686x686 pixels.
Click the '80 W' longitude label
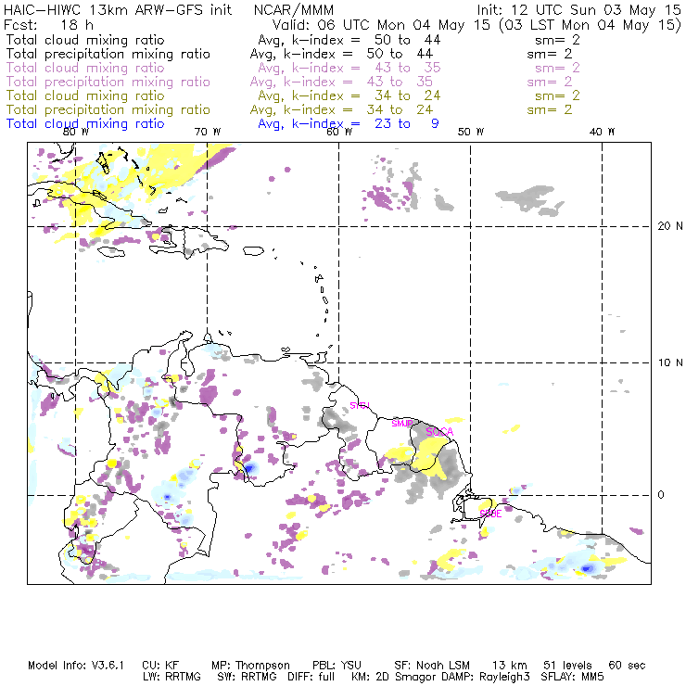pyautogui.click(x=76, y=132)
